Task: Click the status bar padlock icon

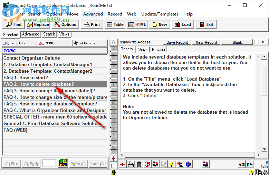Action: pyautogui.click(x=266, y=172)
